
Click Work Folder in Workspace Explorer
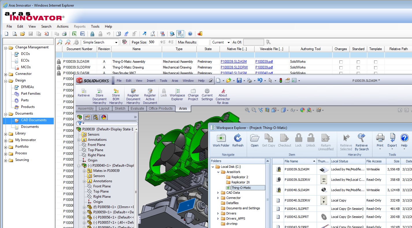coord(221,140)
